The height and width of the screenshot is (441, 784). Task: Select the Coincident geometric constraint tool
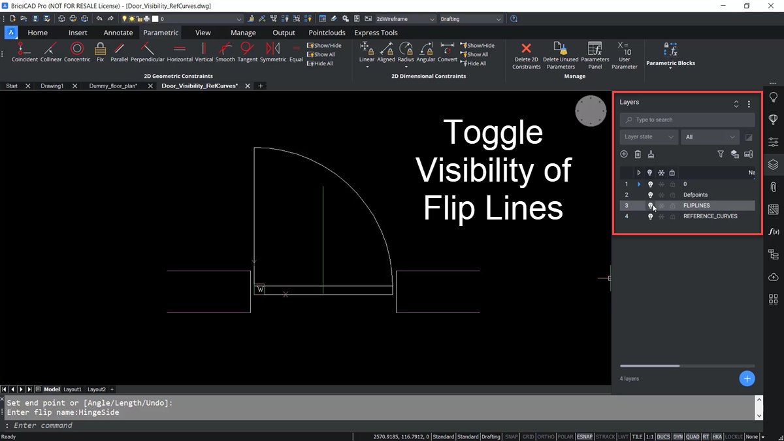coord(24,52)
